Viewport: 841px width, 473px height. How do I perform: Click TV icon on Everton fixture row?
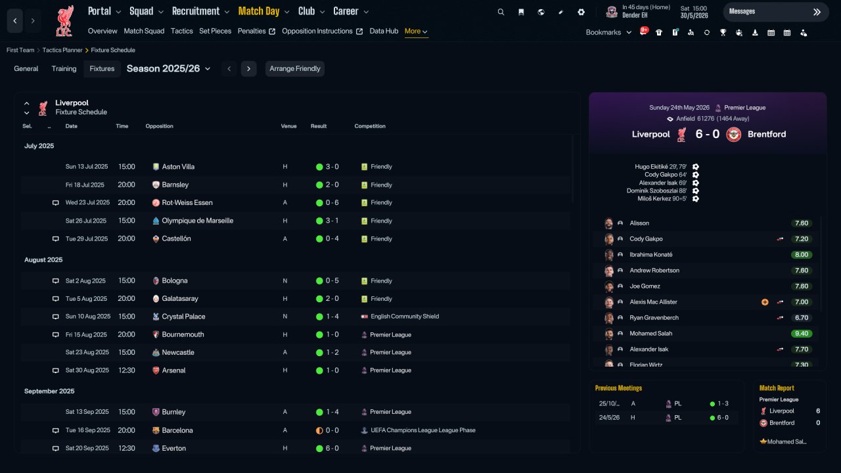56,449
